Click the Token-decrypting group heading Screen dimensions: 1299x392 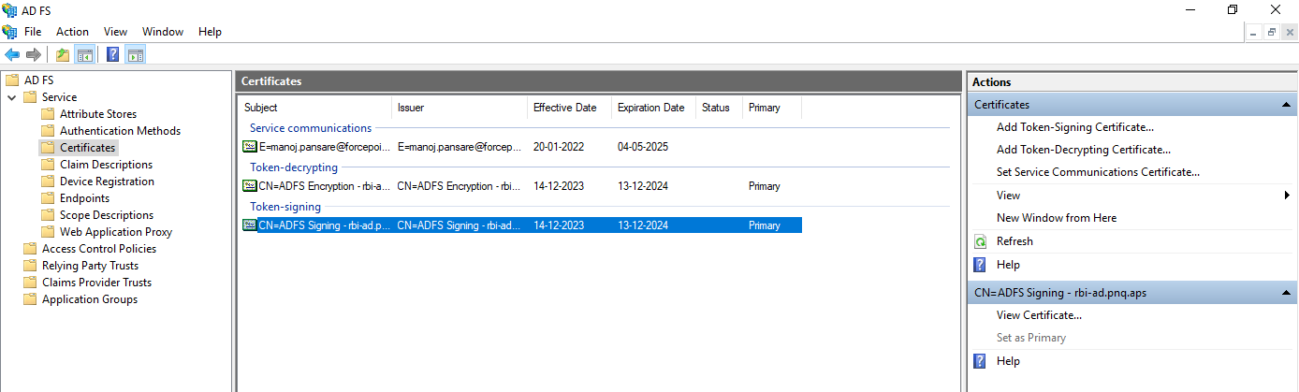[x=294, y=167]
